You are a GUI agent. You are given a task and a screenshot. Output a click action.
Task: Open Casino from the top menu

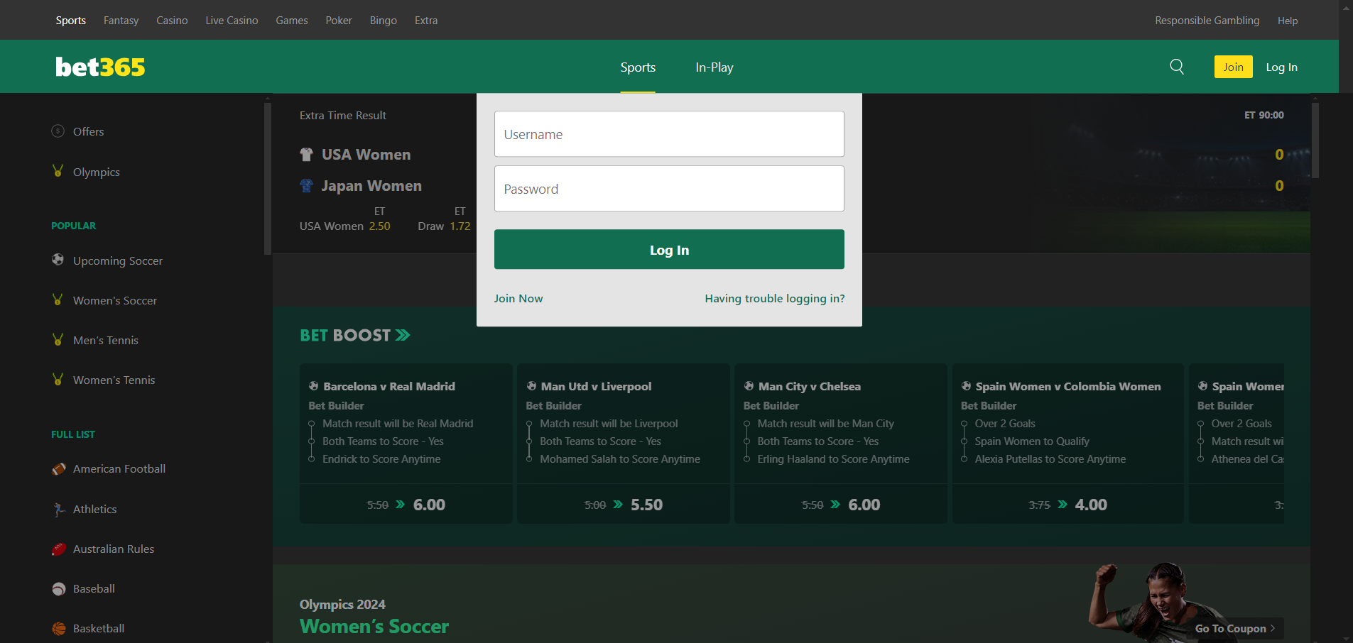(x=172, y=20)
